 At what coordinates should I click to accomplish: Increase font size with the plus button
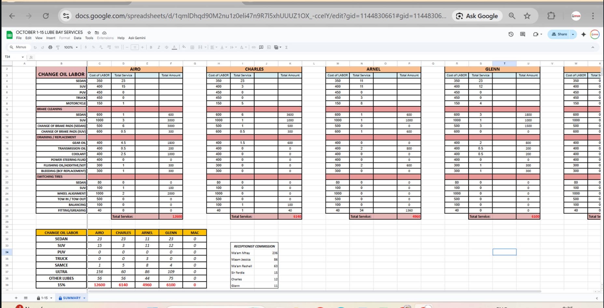pyautogui.click(x=143, y=47)
